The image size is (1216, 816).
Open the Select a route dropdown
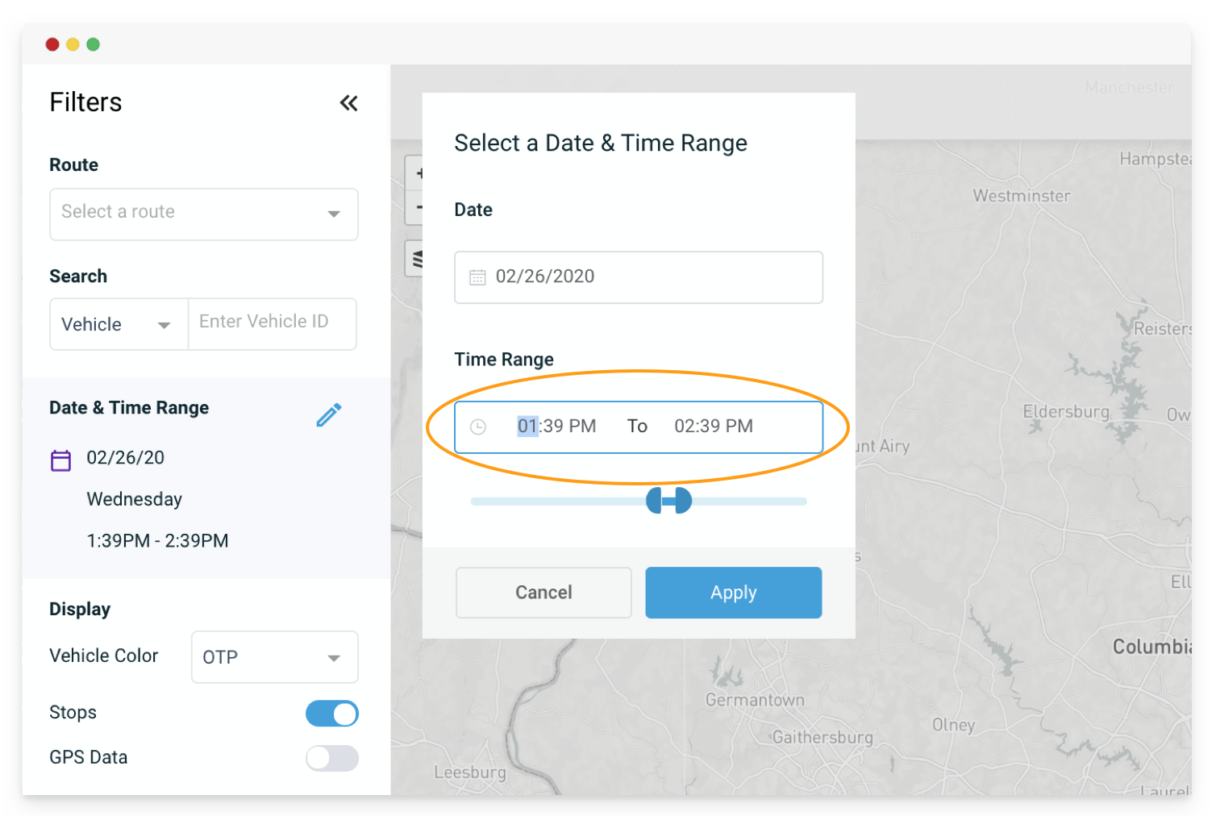204,214
